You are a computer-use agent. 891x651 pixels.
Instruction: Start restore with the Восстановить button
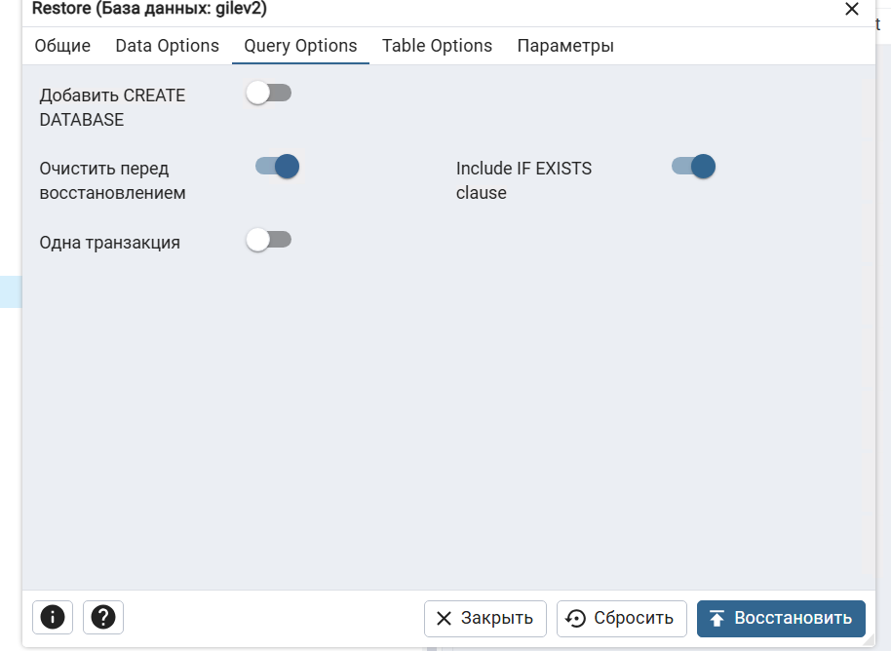(x=781, y=618)
